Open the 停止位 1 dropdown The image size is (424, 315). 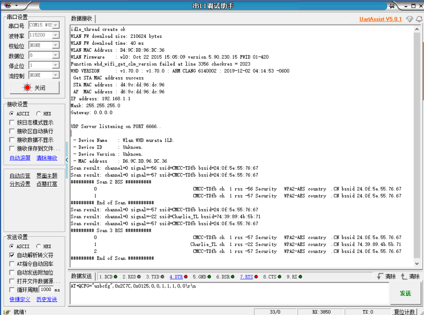(x=56, y=65)
